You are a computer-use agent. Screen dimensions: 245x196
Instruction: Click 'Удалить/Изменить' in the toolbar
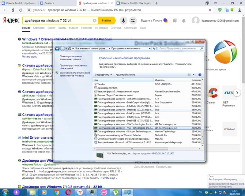point(126,75)
